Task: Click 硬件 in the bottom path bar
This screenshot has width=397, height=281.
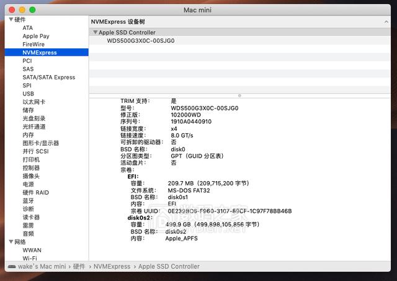Action: pos(79,267)
